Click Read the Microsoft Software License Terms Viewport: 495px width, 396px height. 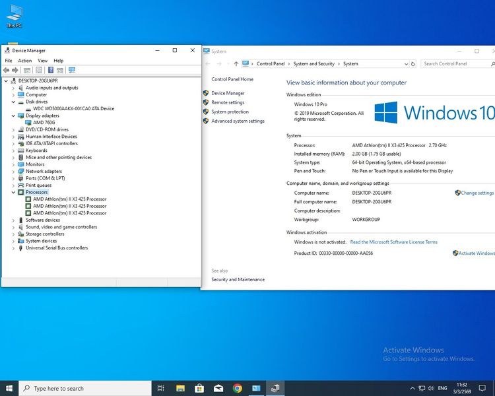[x=393, y=242]
